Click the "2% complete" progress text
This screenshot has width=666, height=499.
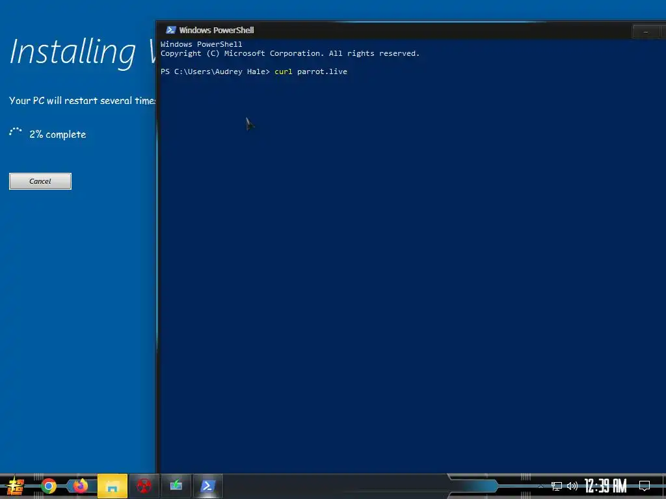(x=57, y=134)
